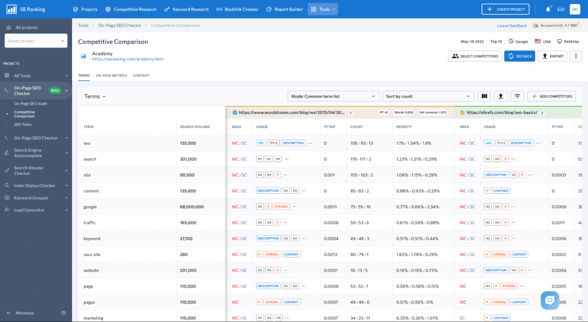The height and width of the screenshot is (322, 588).
Task: Click the help icon beside Minimize
Action: (63, 313)
